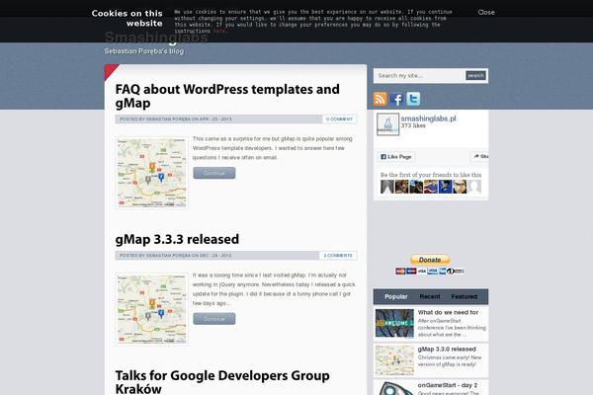Click the map thumbnail of gMap 3.3.3 post
Image resolution: width=593 pixels, height=395 pixels.
[151, 309]
